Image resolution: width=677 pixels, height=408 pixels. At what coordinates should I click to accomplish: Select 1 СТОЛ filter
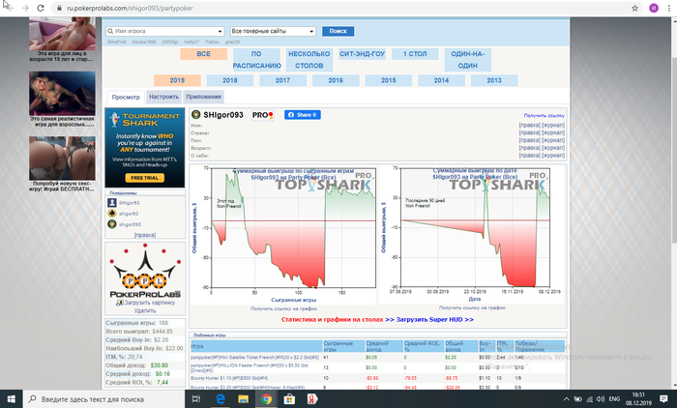click(x=415, y=54)
